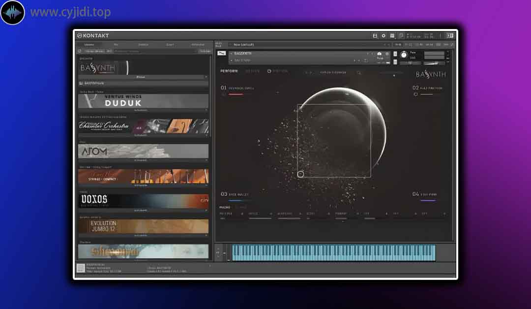Image resolution: width=531 pixels, height=309 pixels.
Task: Switch to the Database browser tab
Action: click(143, 45)
